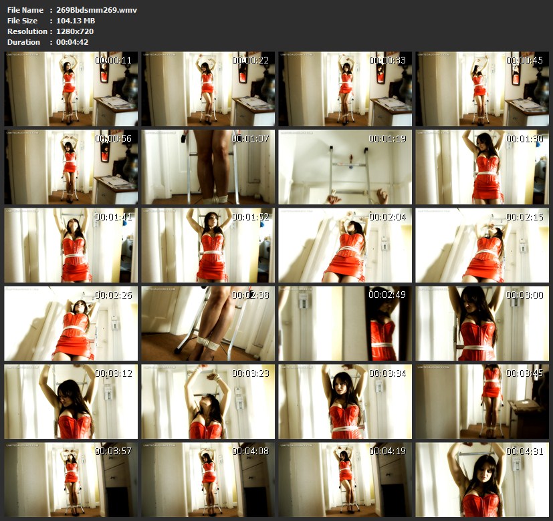Click the frame stamped 00:03:45

(482, 401)
